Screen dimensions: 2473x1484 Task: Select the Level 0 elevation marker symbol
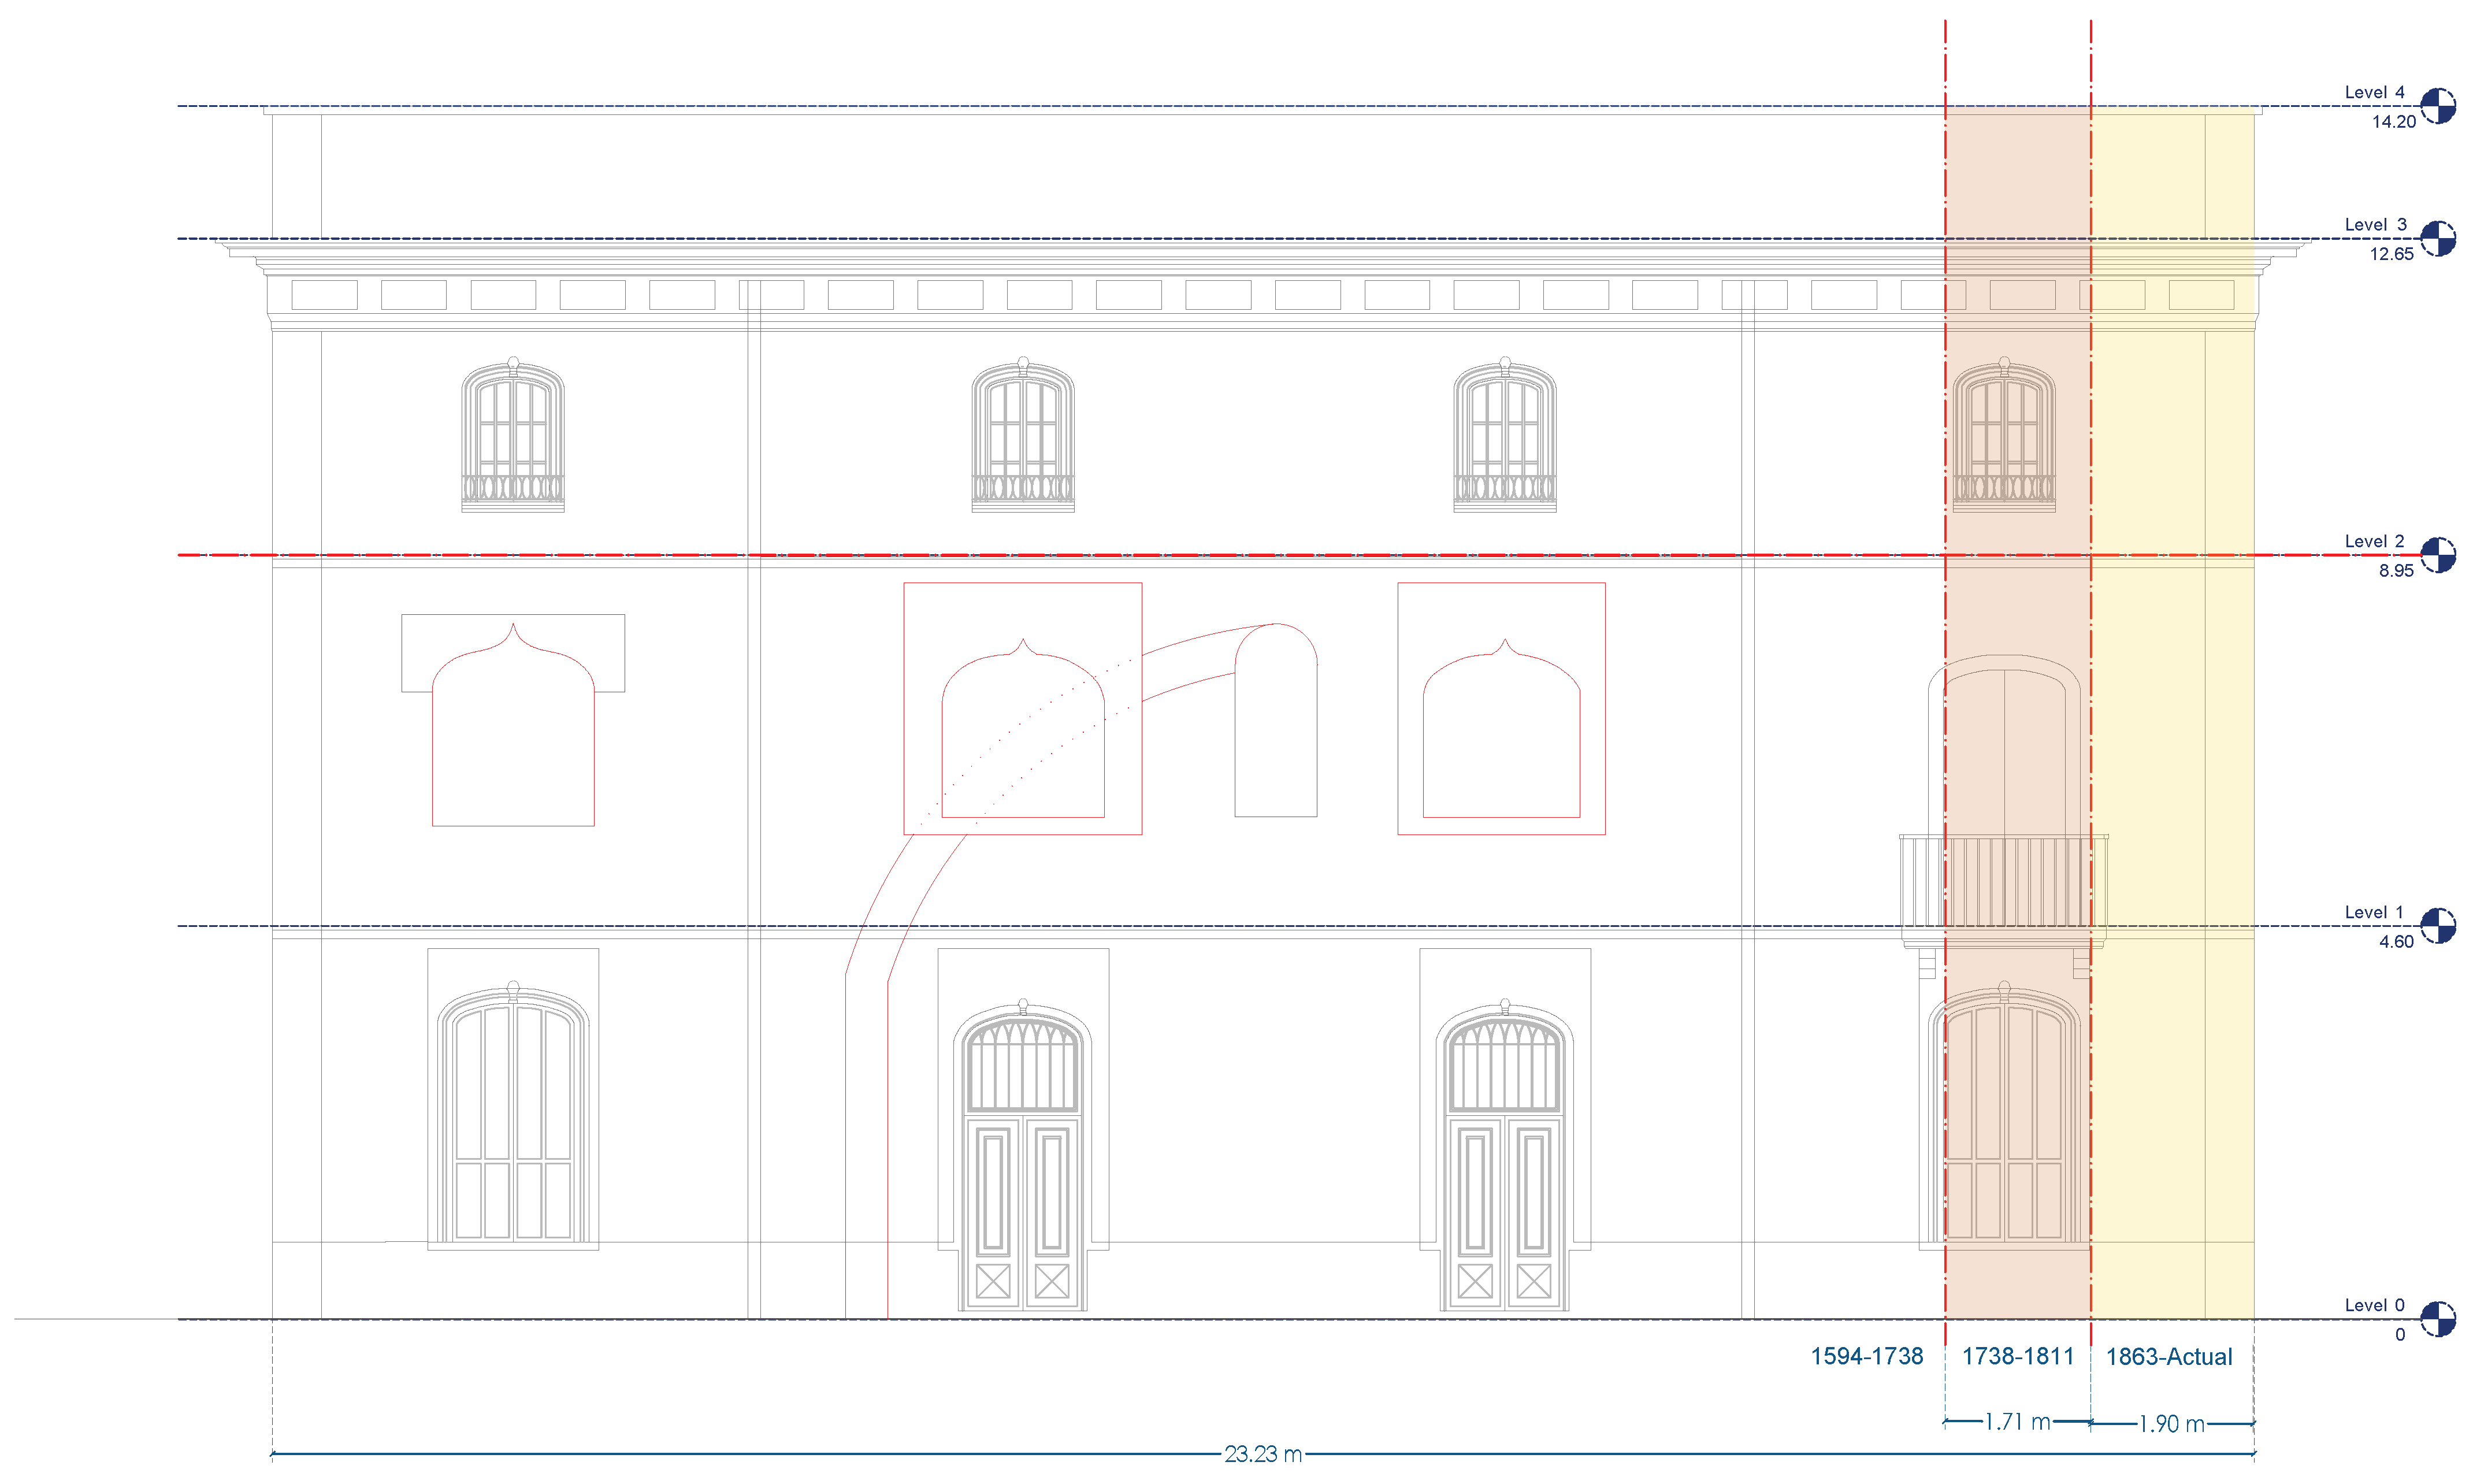[2437, 1319]
